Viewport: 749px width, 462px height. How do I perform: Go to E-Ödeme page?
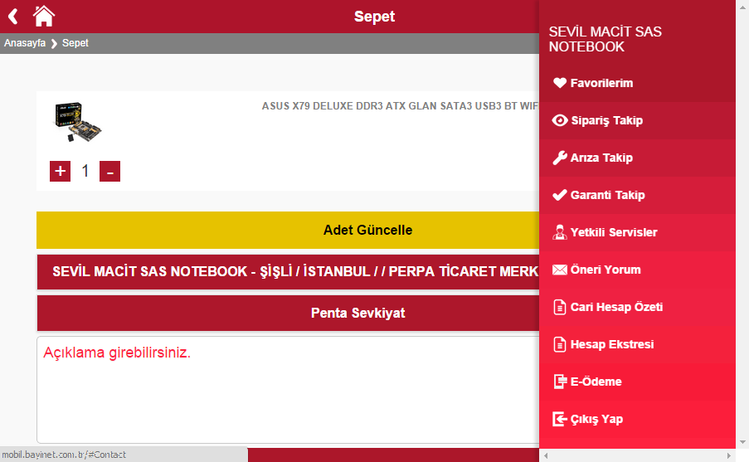637,382
